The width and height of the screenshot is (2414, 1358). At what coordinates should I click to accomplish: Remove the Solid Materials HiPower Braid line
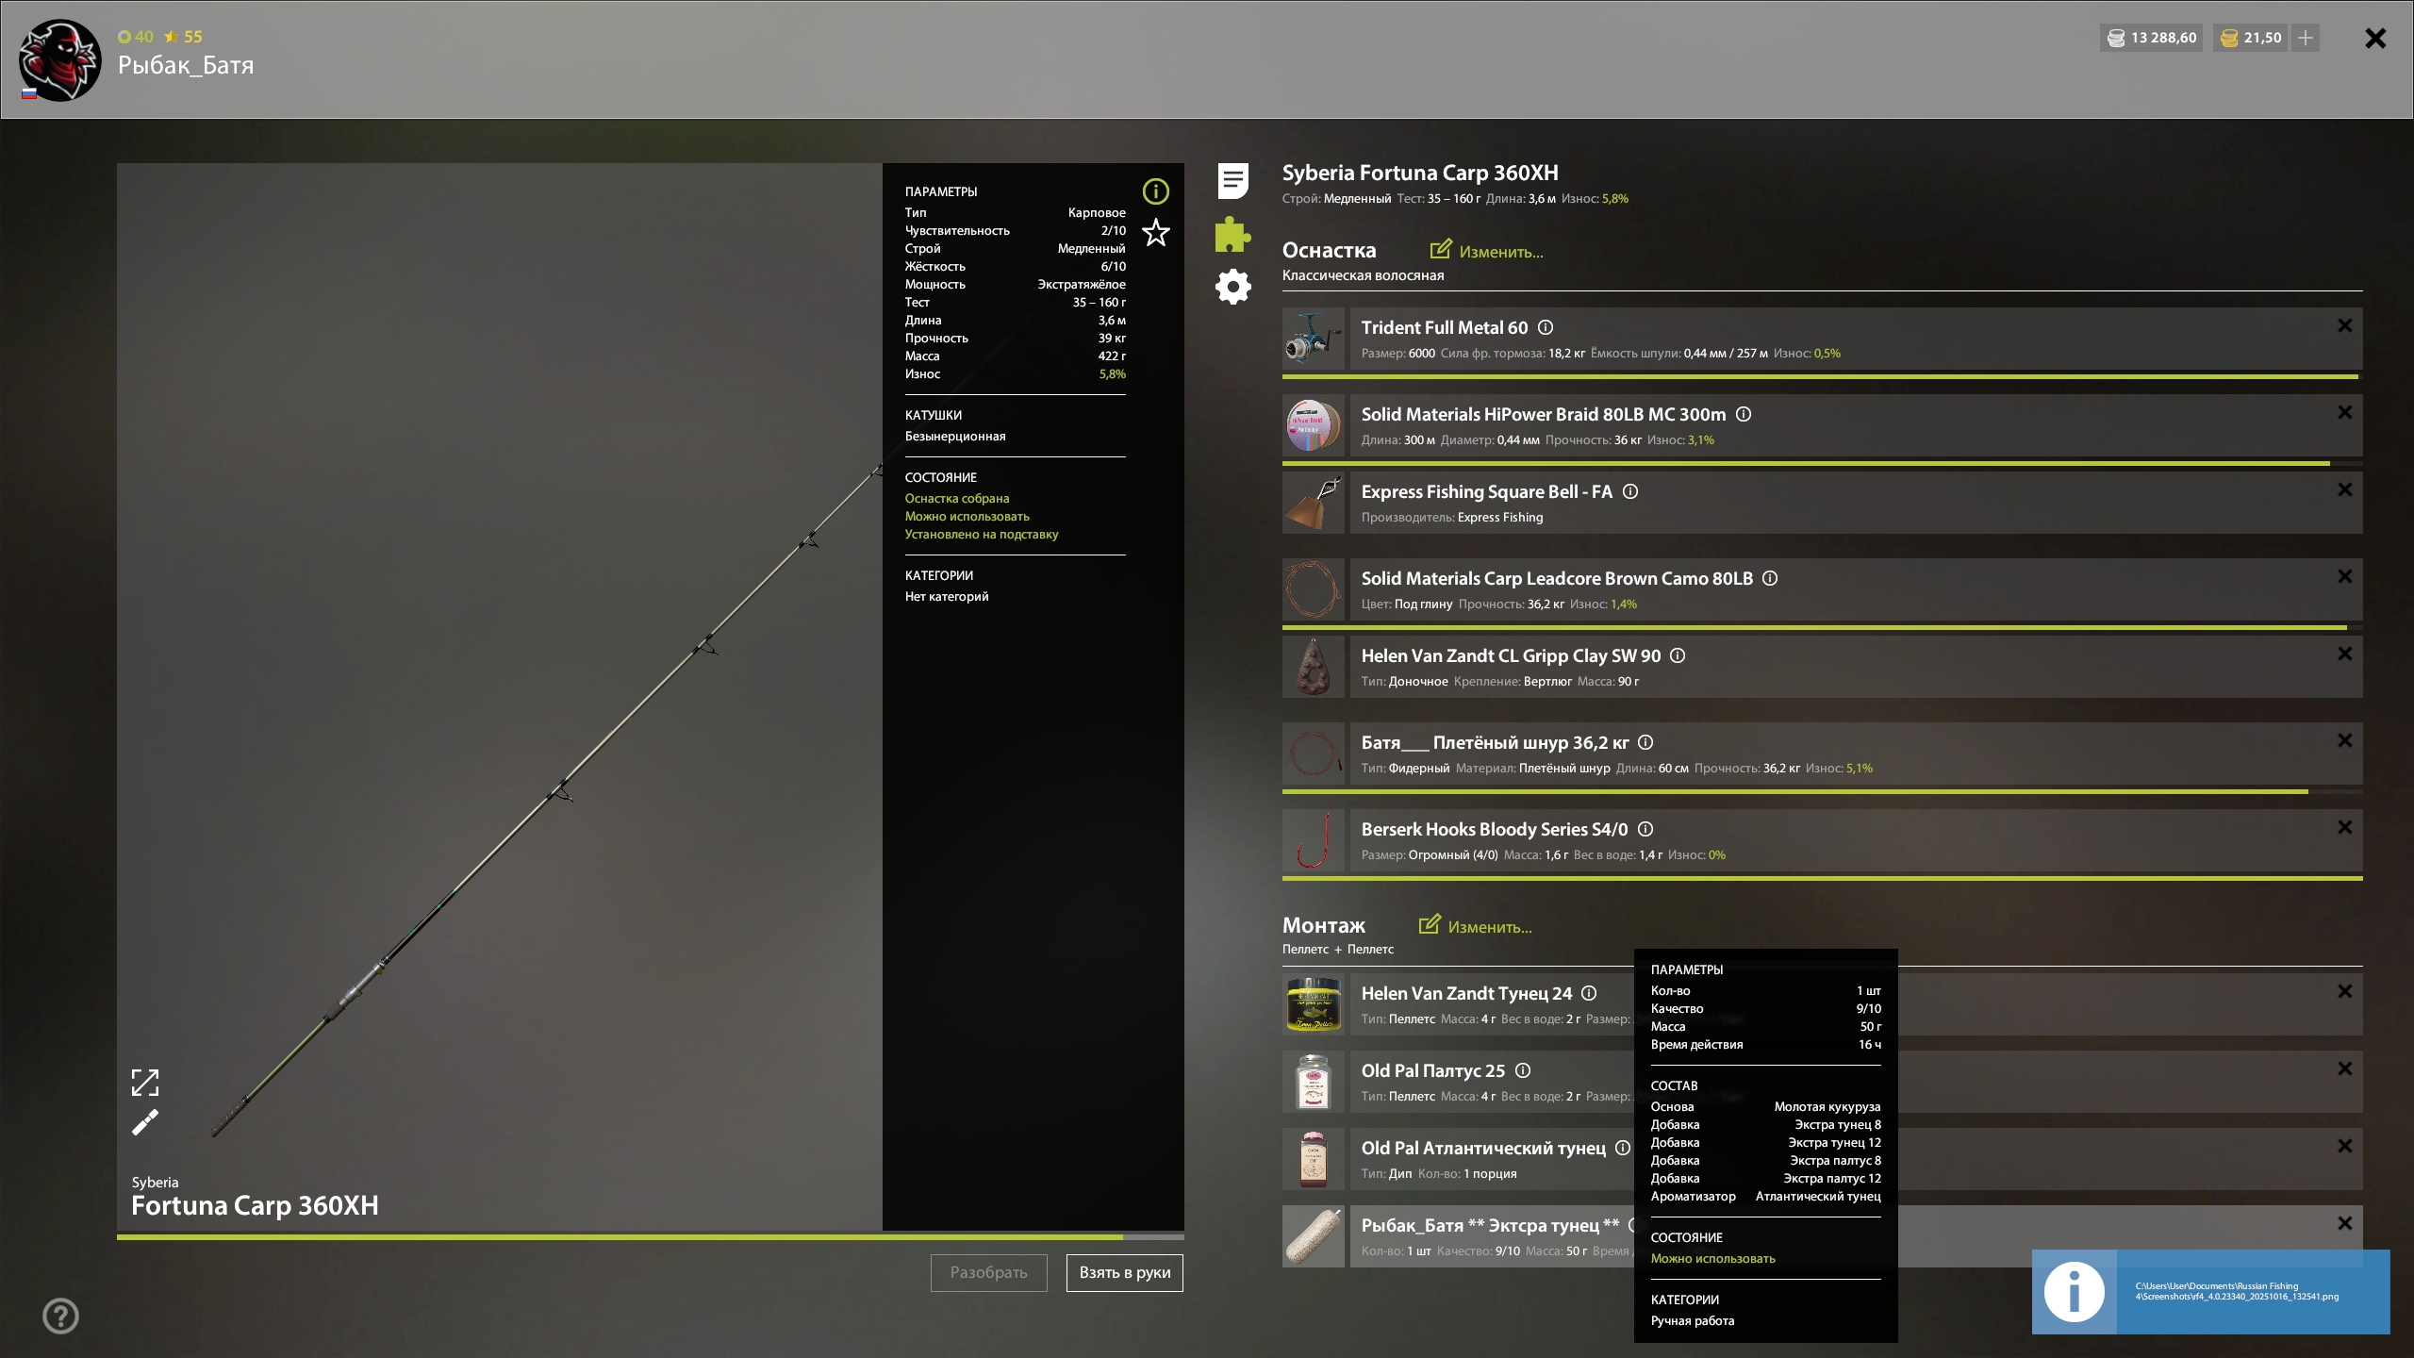click(x=2344, y=412)
